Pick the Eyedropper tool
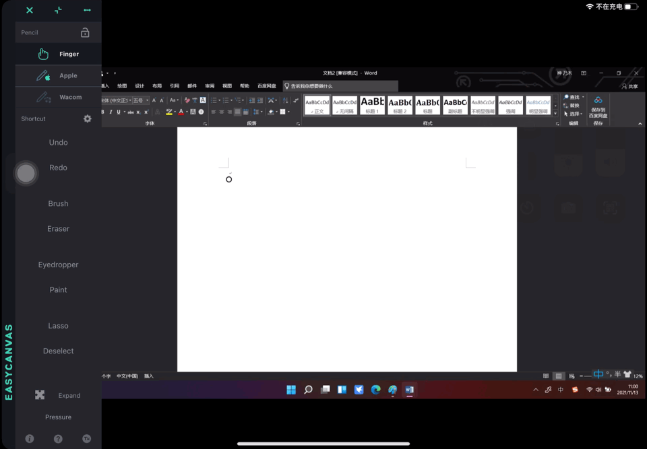 pyautogui.click(x=58, y=265)
